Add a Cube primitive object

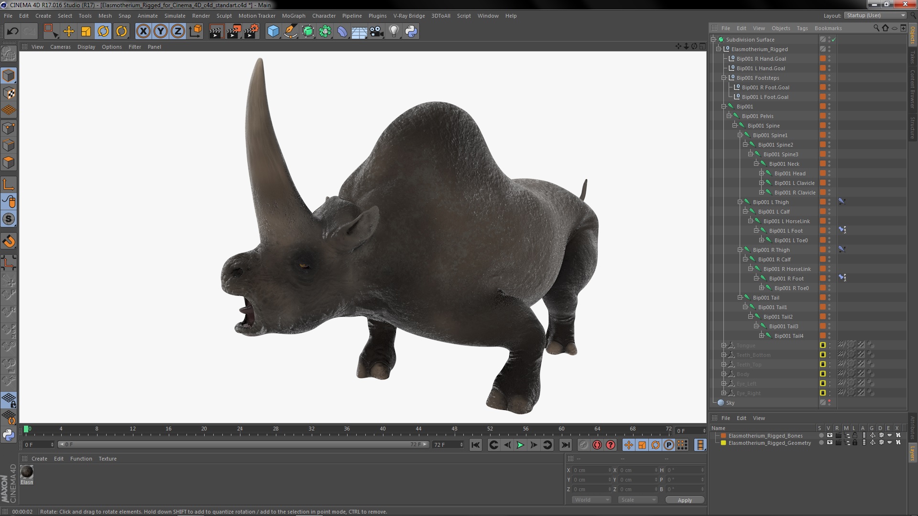(273, 32)
